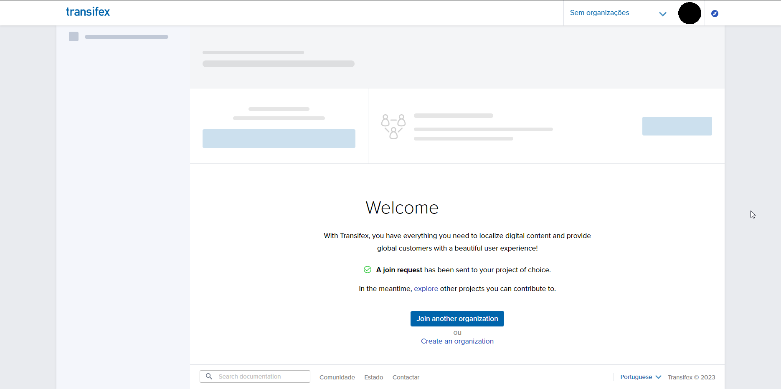Click the magnifier icon in documentation search
Image resolution: width=781 pixels, height=389 pixels.
tap(209, 376)
